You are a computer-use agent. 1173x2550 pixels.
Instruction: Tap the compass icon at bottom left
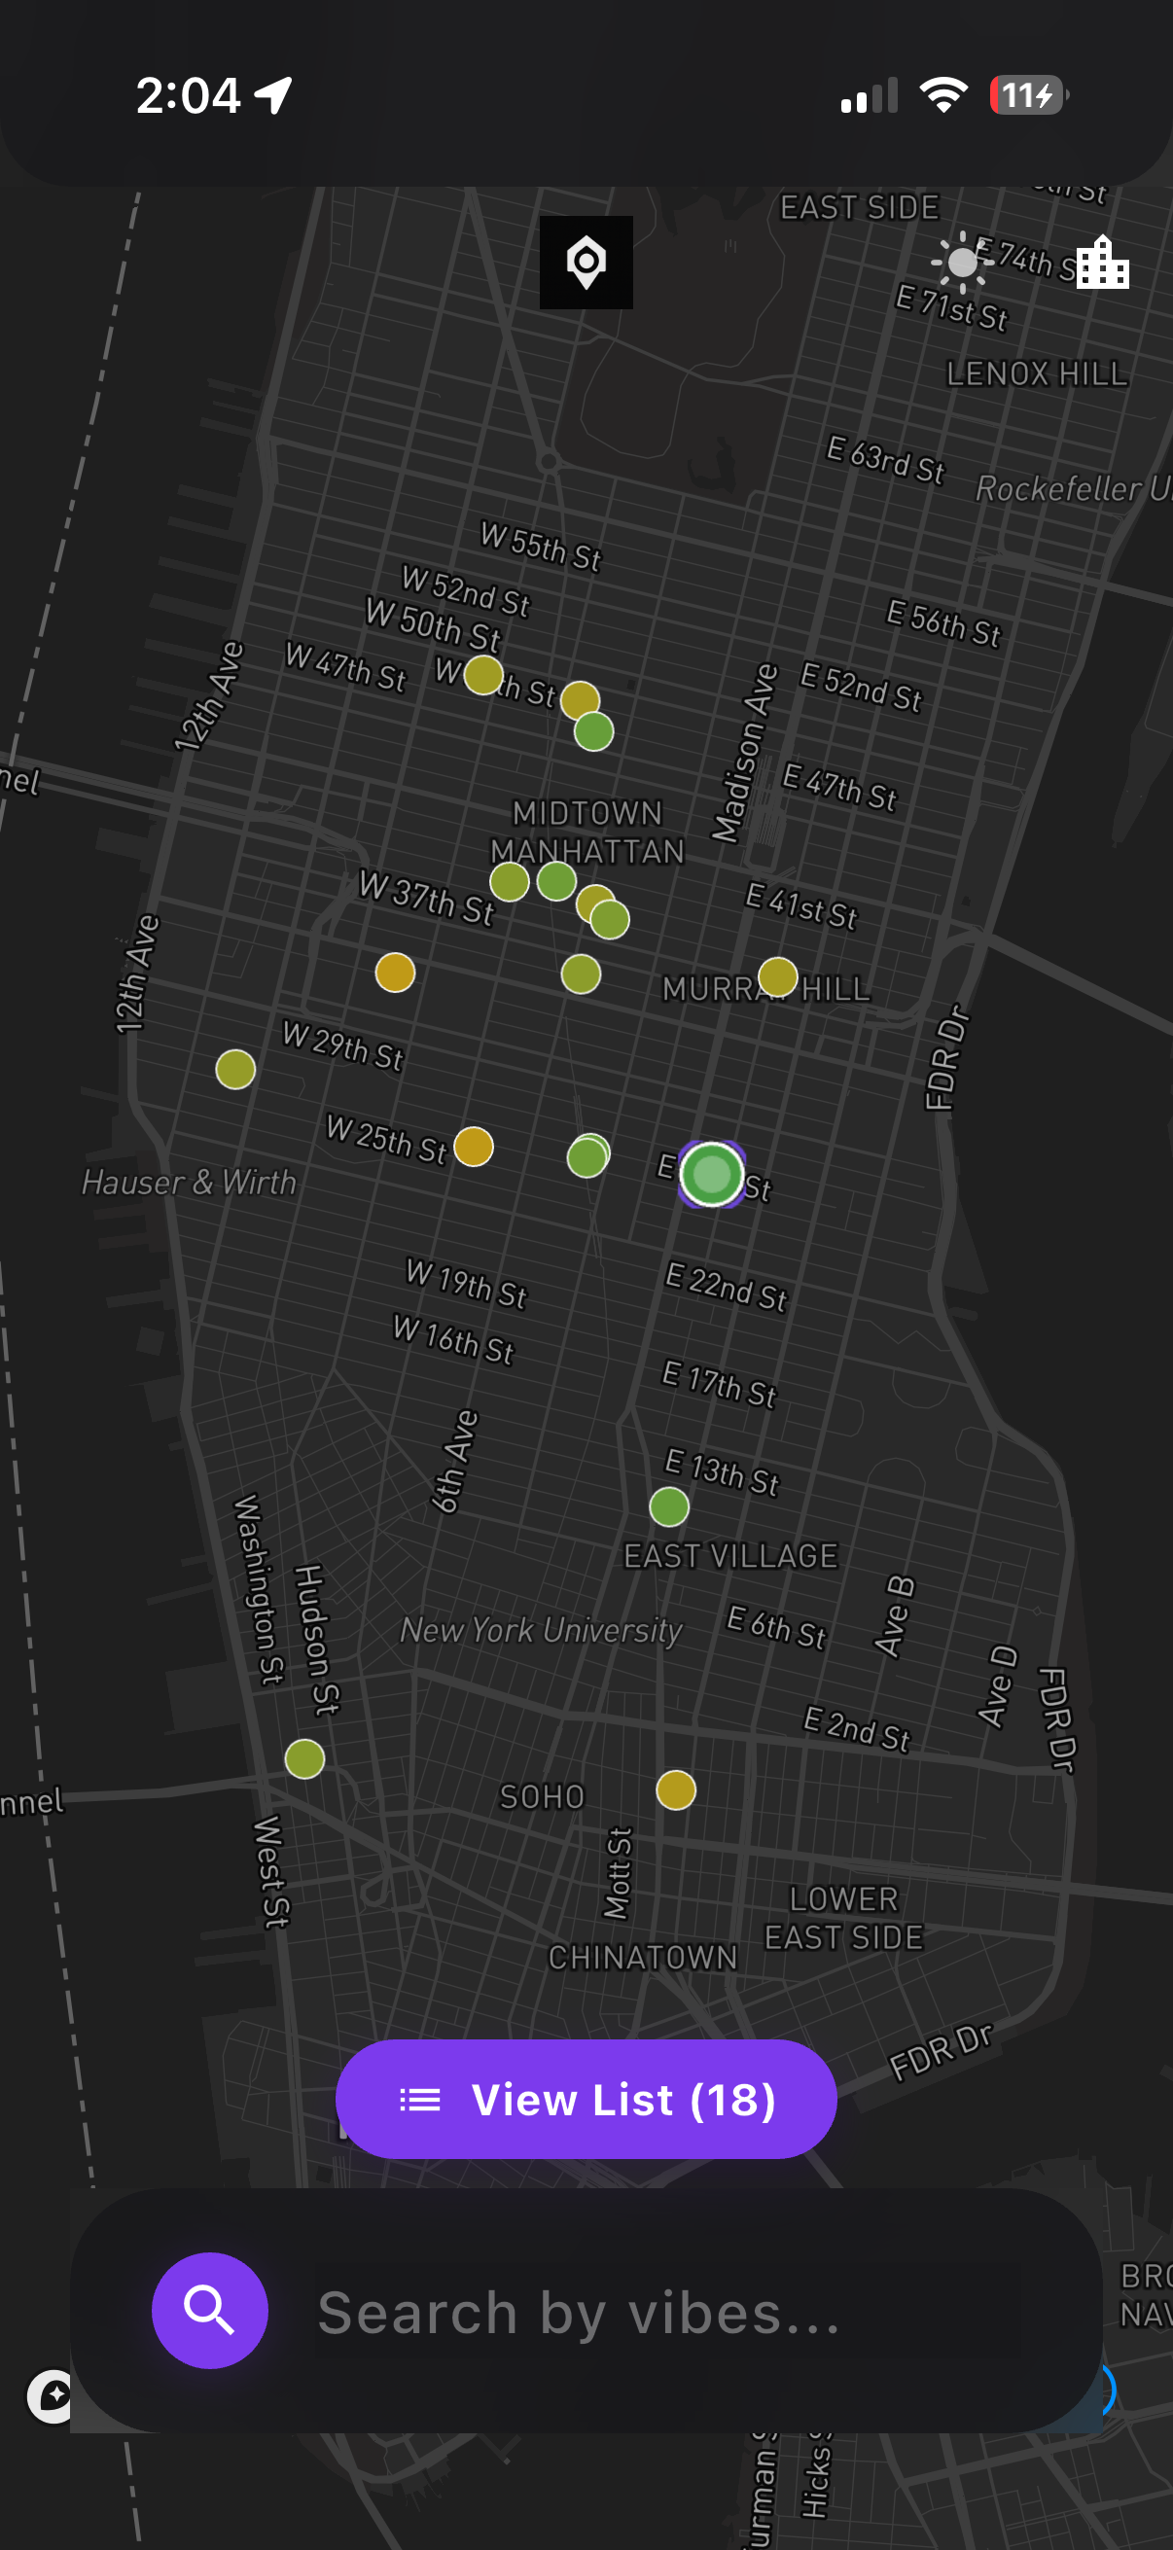(50, 2396)
